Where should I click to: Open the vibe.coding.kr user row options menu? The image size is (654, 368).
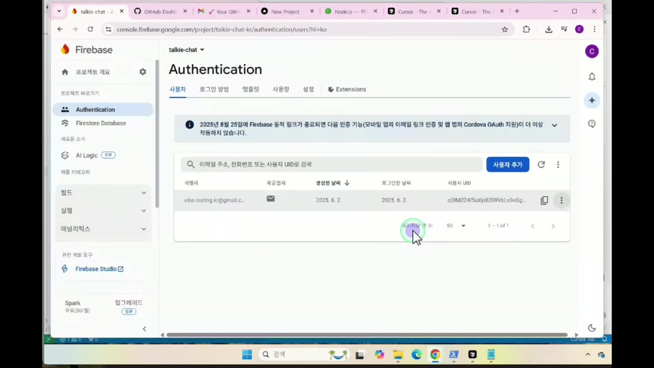[x=561, y=201]
